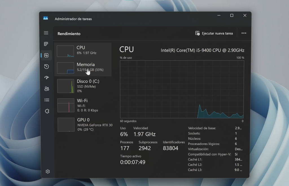
Task: Click the % de uso graph label
Action: [126, 58]
